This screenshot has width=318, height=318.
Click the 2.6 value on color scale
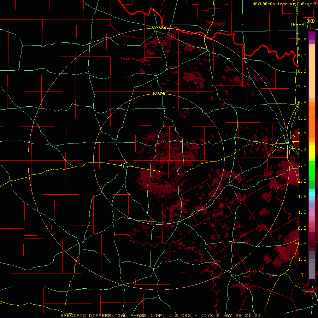[302, 181]
